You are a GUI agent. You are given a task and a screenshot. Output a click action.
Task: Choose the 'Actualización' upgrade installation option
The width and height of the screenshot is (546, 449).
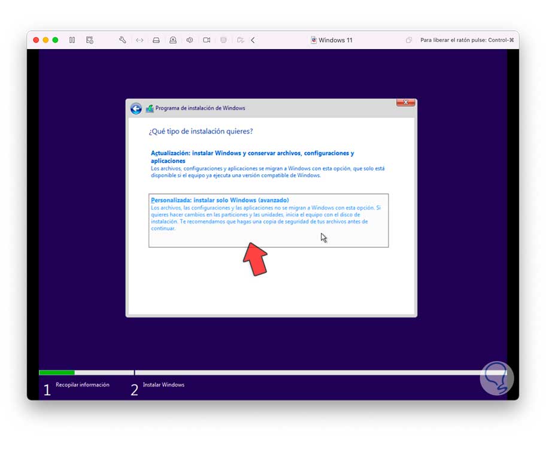(268, 163)
